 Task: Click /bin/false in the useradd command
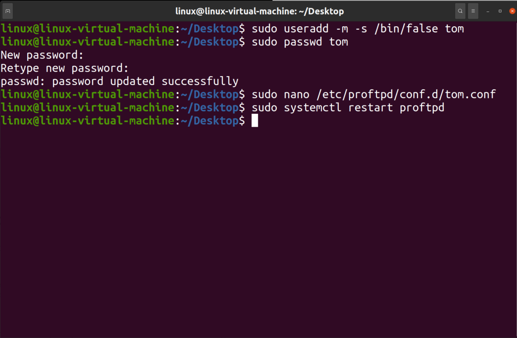tap(406, 28)
